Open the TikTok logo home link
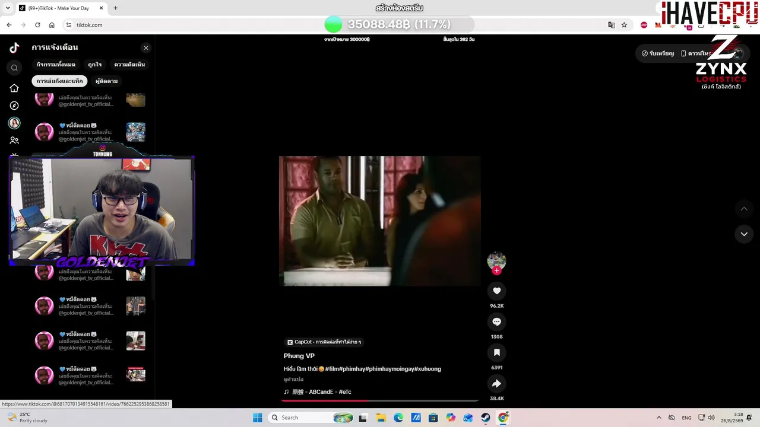The width and height of the screenshot is (760, 427). tap(14, 48)
